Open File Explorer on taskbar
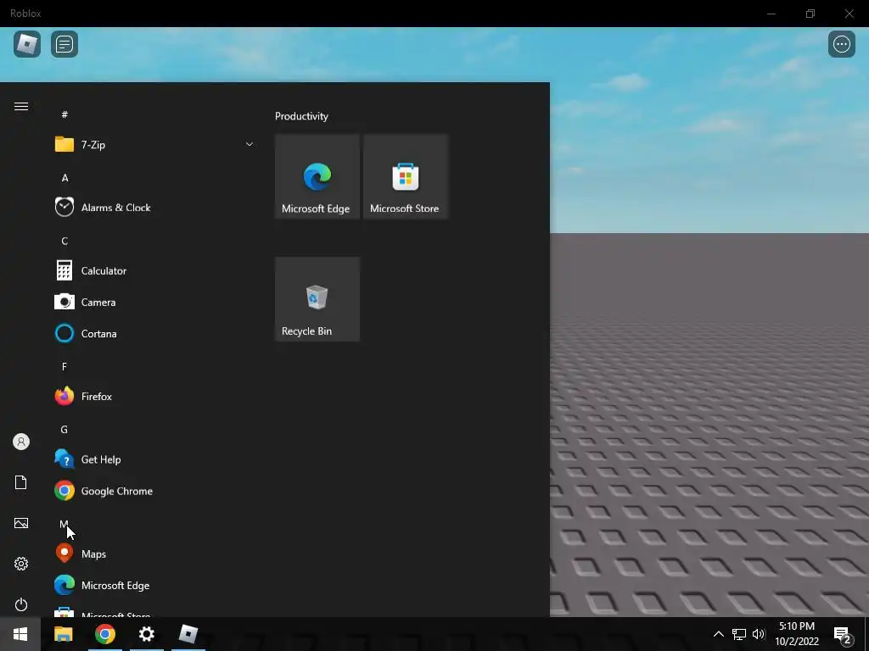Viewport: 869px width, 651px height. click(63, 634)
